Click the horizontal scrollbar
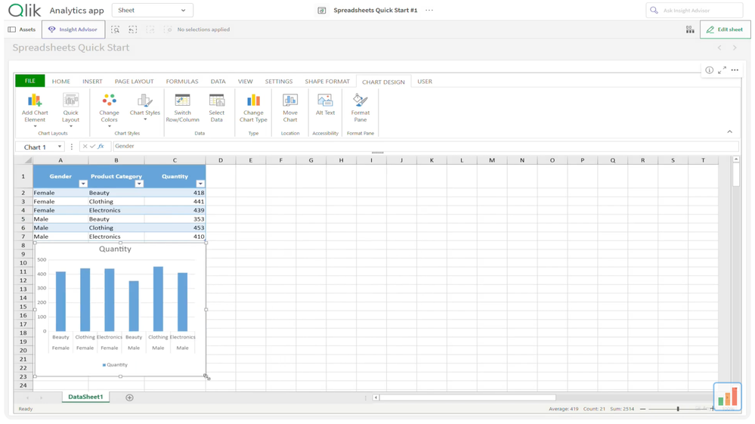The height and width of the screenshot is (424, 755). (x=468, y=398)
